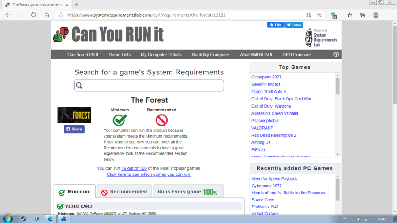Open Need for Speed Payback link

(x=274, y=179)
